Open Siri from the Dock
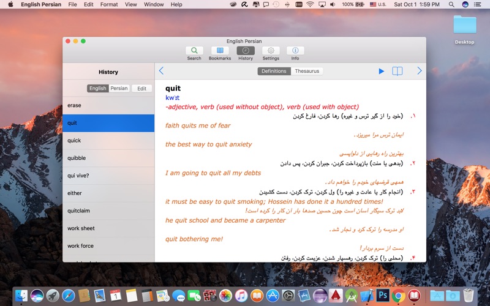490x306 pixels. [x=37, y=296]
